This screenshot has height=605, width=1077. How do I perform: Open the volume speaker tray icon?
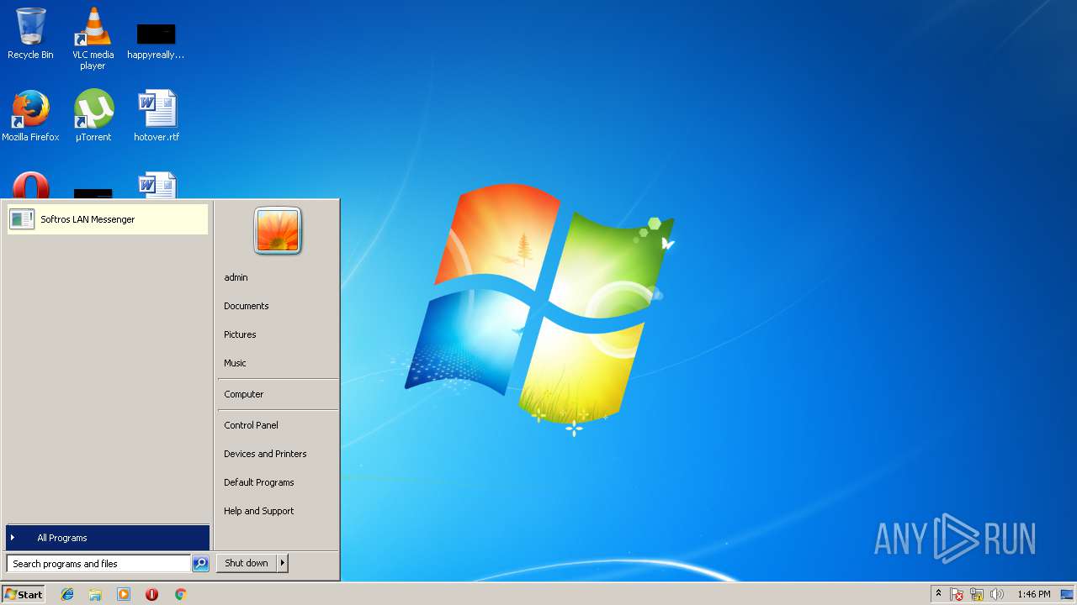997,594
